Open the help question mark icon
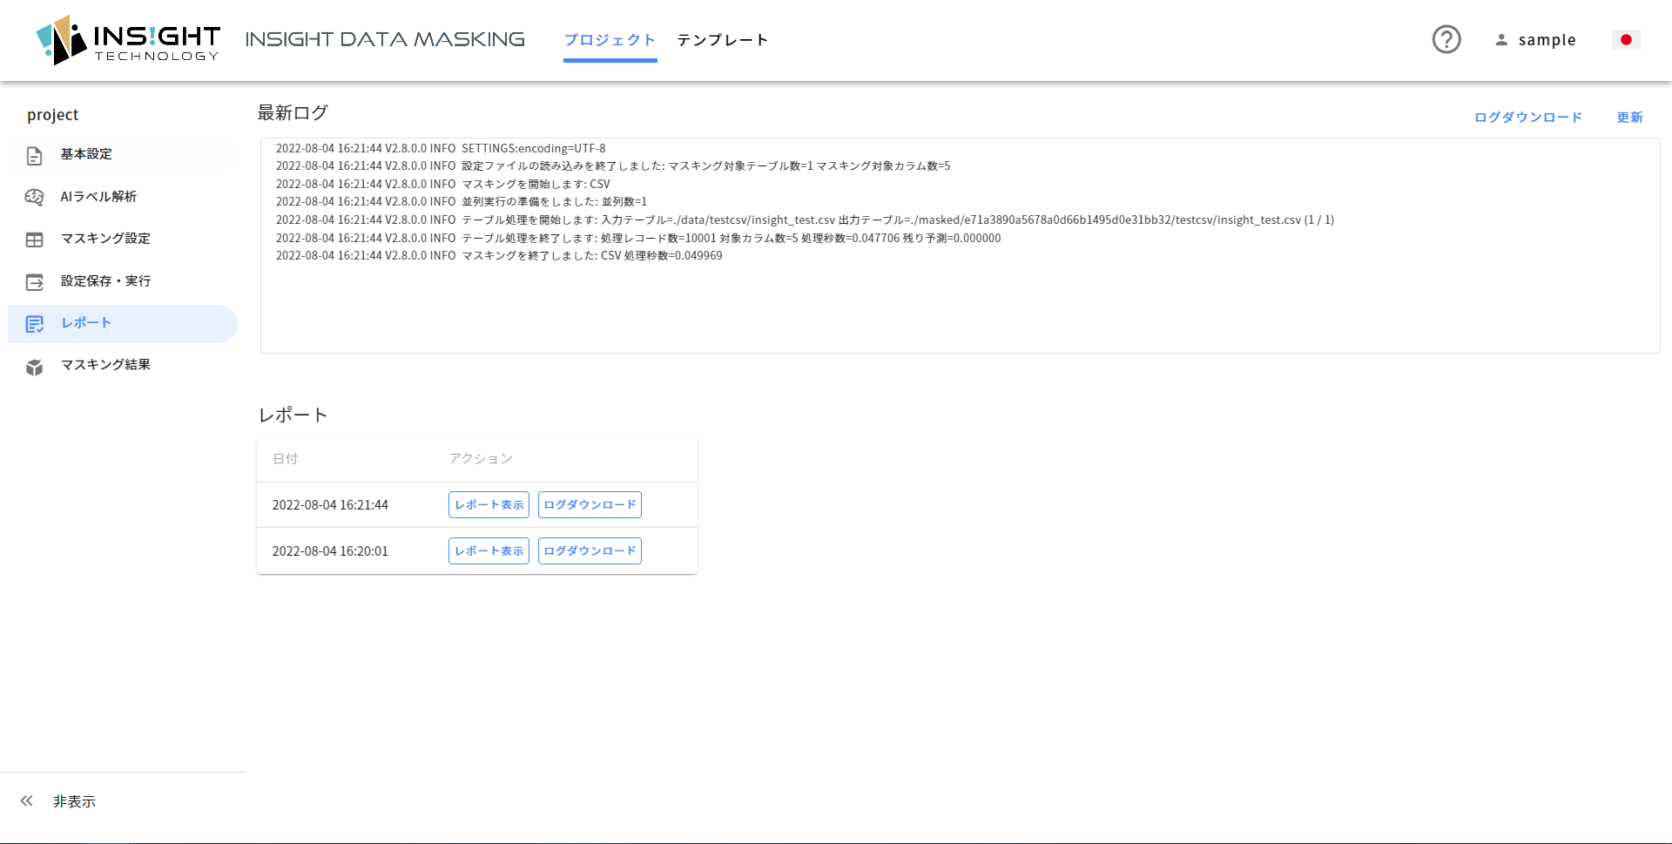Screen dimensions: 1672x844 tap(1446, 39)
